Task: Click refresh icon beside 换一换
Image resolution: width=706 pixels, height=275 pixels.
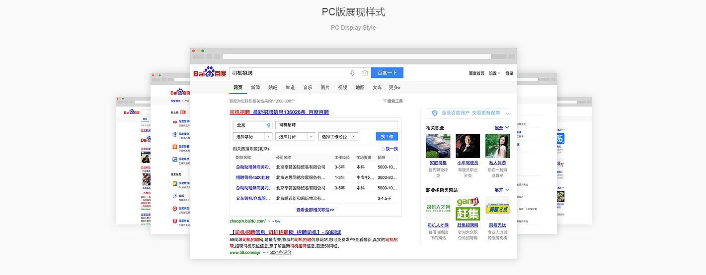Action: tap(383, 149)
